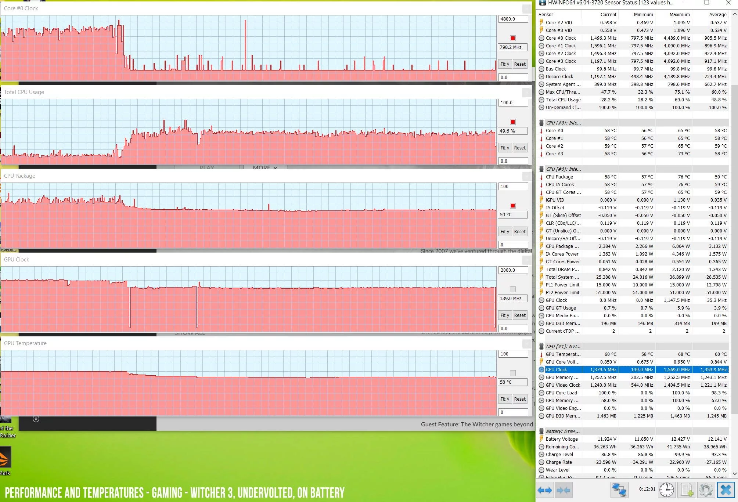This screenshot has width=738, height=502.
Task: Click the blue X close-sensors button
Action: (x=726, y=490)
